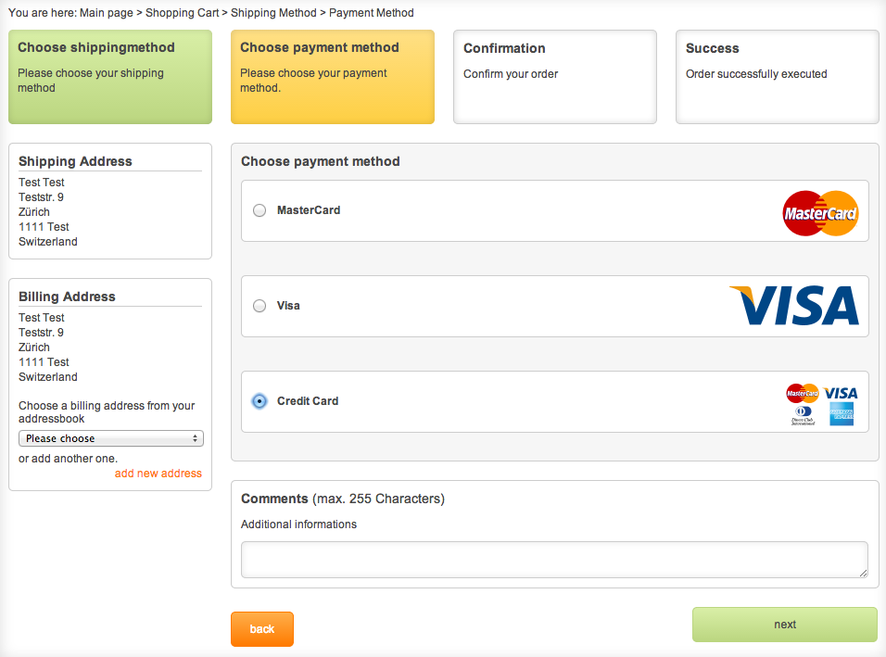Click small MasterCard icon in Credit Card row
The height and width of the screenshot is (657, 886).
803,393
